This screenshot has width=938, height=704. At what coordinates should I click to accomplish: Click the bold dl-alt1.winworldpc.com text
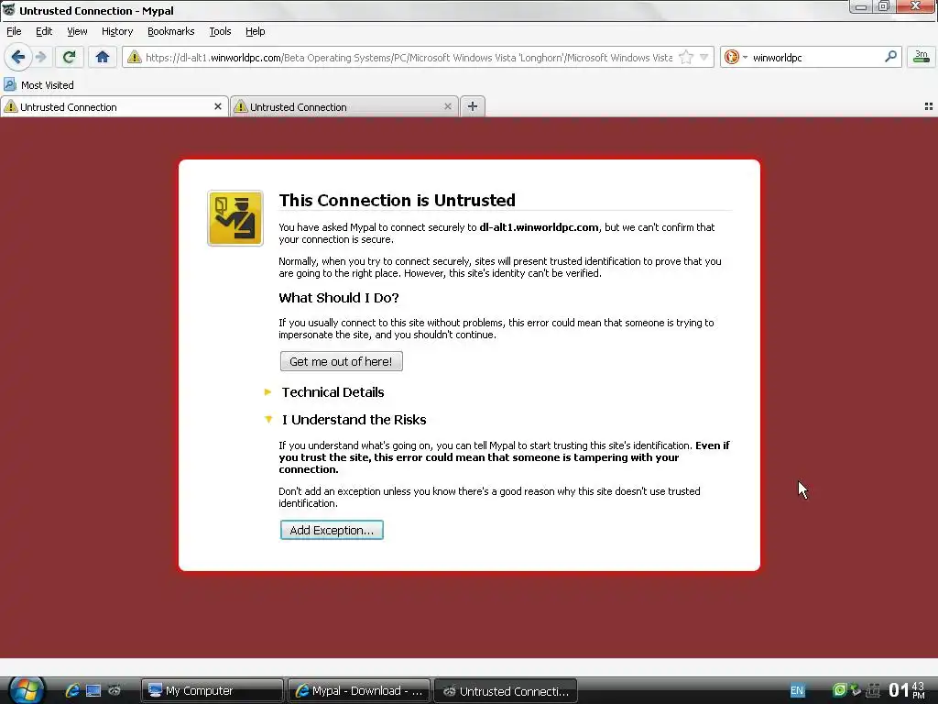[539, 227]
